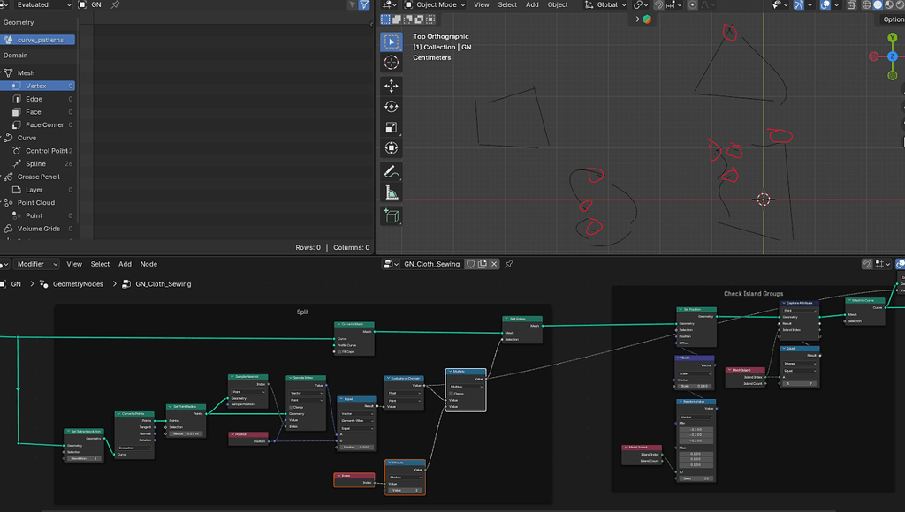Toggle viewport overlays display
The width and height of the screenshot is (905, 512).
click(825, 4)
